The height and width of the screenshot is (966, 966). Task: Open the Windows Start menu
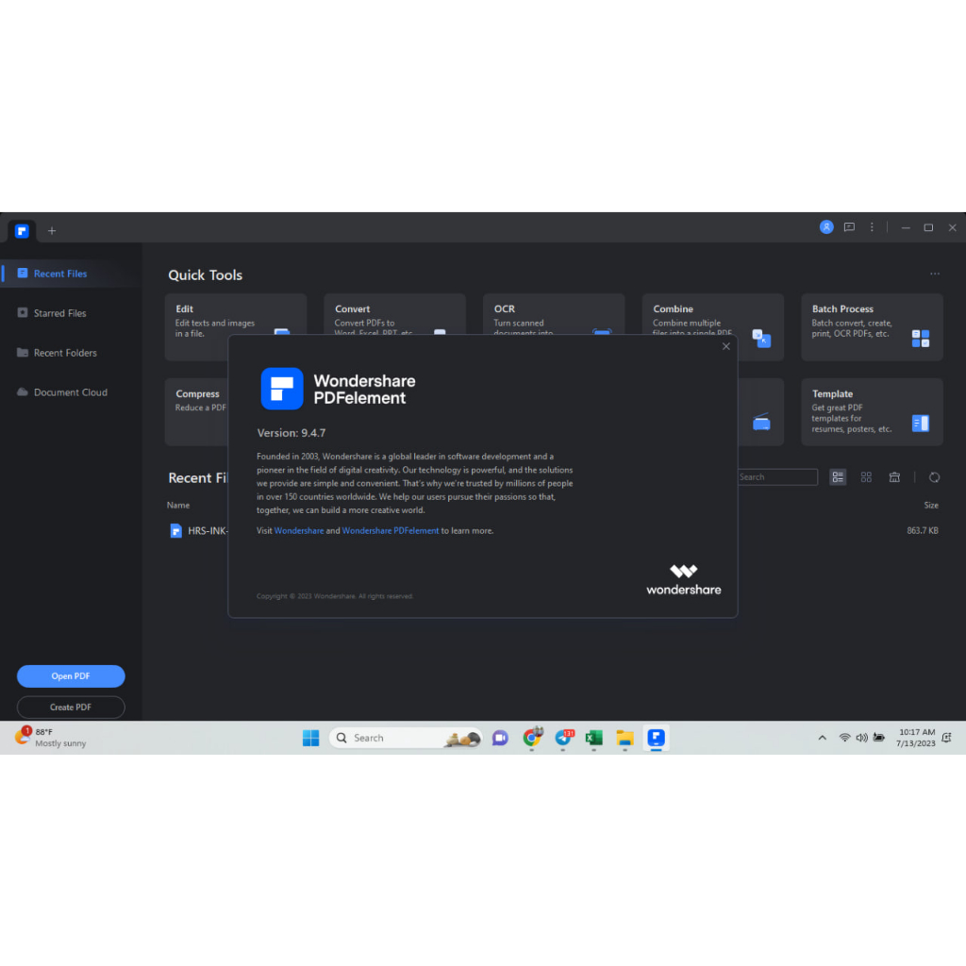(311, 738)
